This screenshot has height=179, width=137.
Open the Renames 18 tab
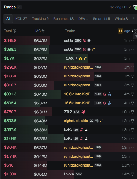tap(63, 19)
